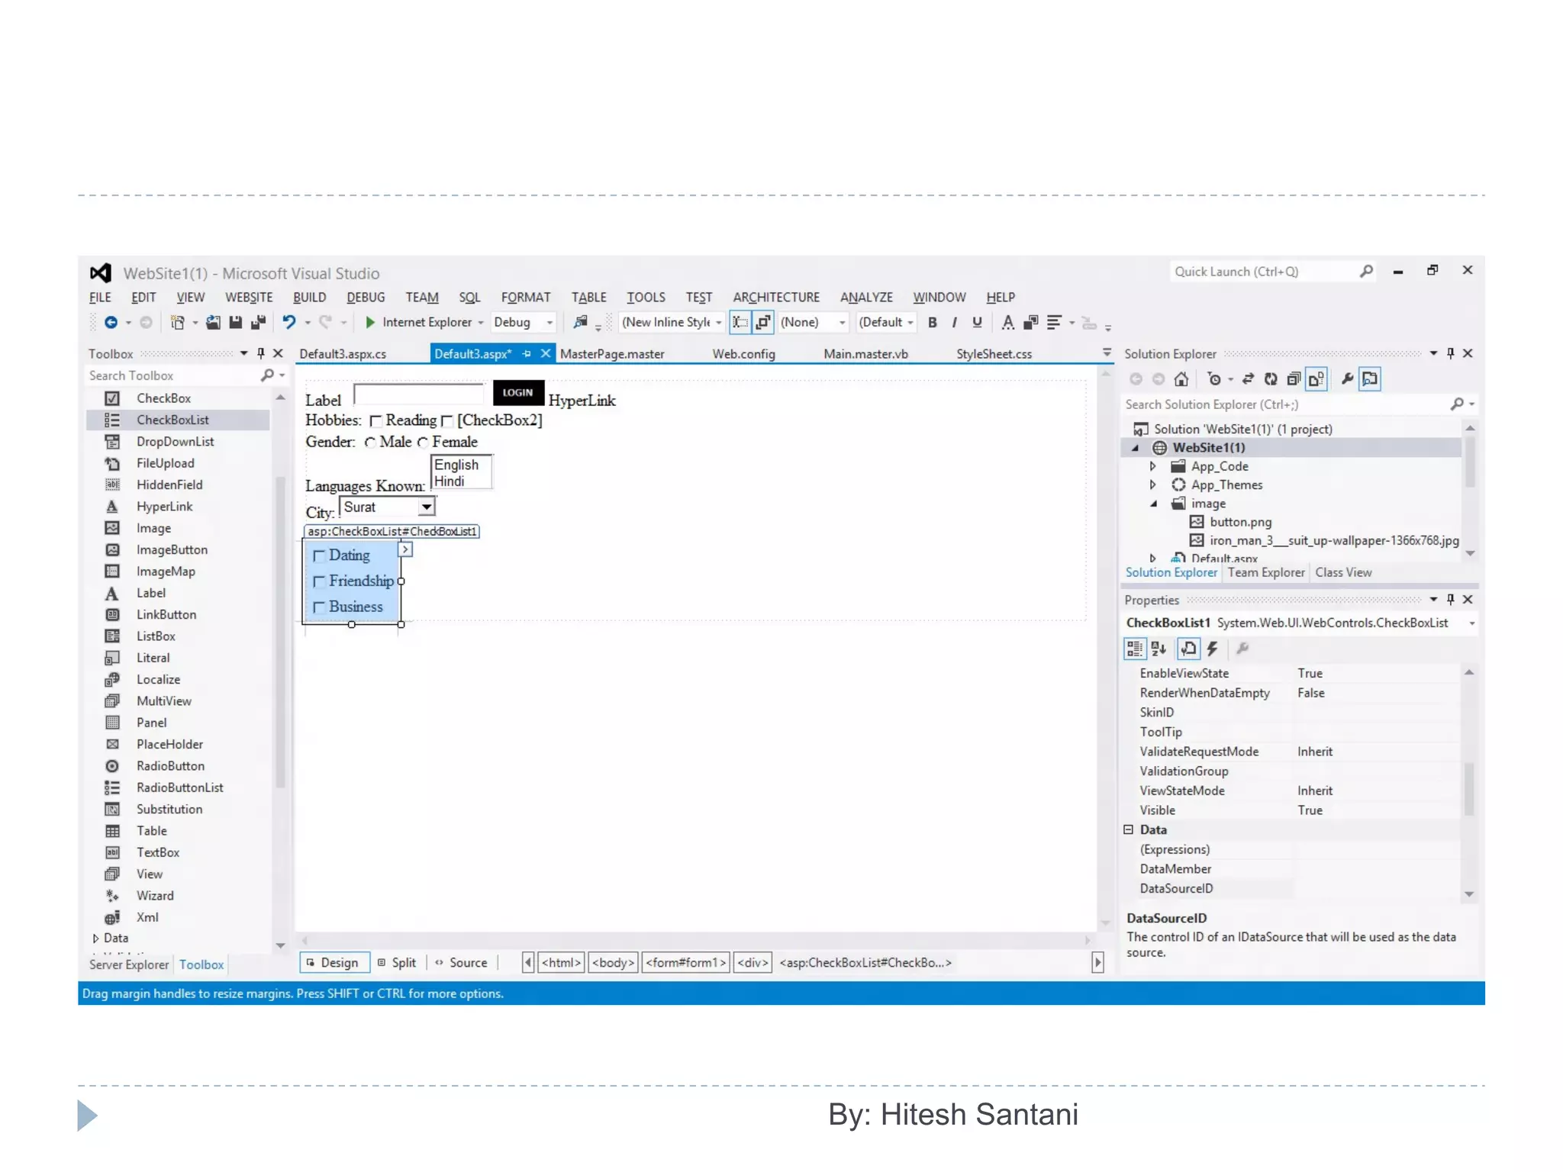This screenshot has height=1172, width=1563.
Task: Click the Events lightning bolt icon in Properties
Action: point(1212,649)
